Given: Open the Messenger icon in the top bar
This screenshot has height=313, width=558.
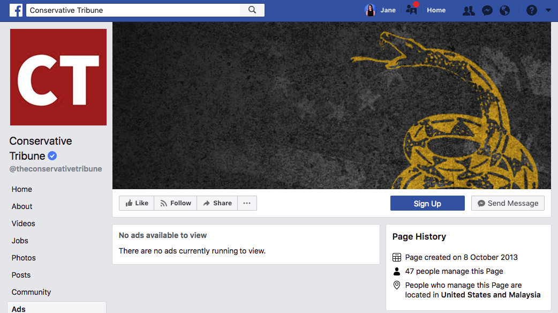Looking at the screenshot, I should tap(487, 11).
